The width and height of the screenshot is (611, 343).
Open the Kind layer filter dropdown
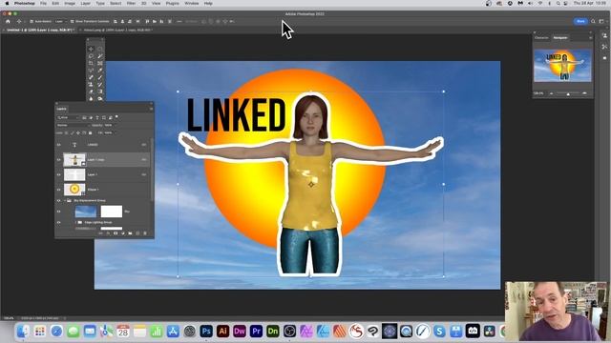pos(68,117)
